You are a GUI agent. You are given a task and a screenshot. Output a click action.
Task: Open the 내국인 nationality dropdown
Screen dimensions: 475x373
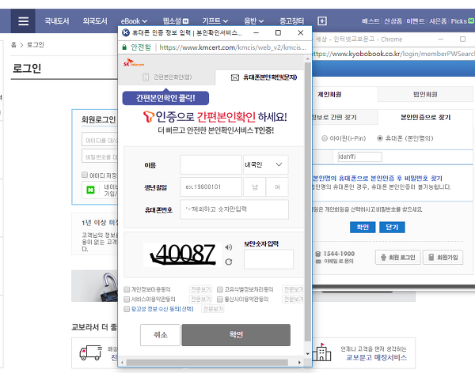266,164
